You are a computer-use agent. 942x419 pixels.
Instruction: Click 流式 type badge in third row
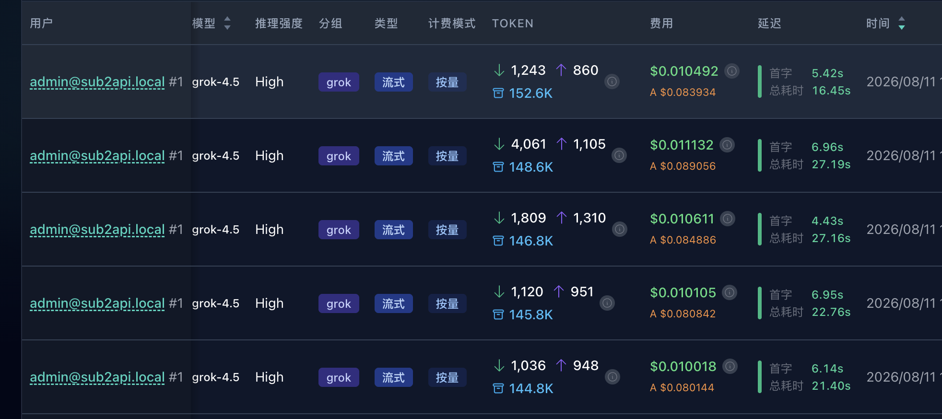pyautogui.click(x=393, y=230)
